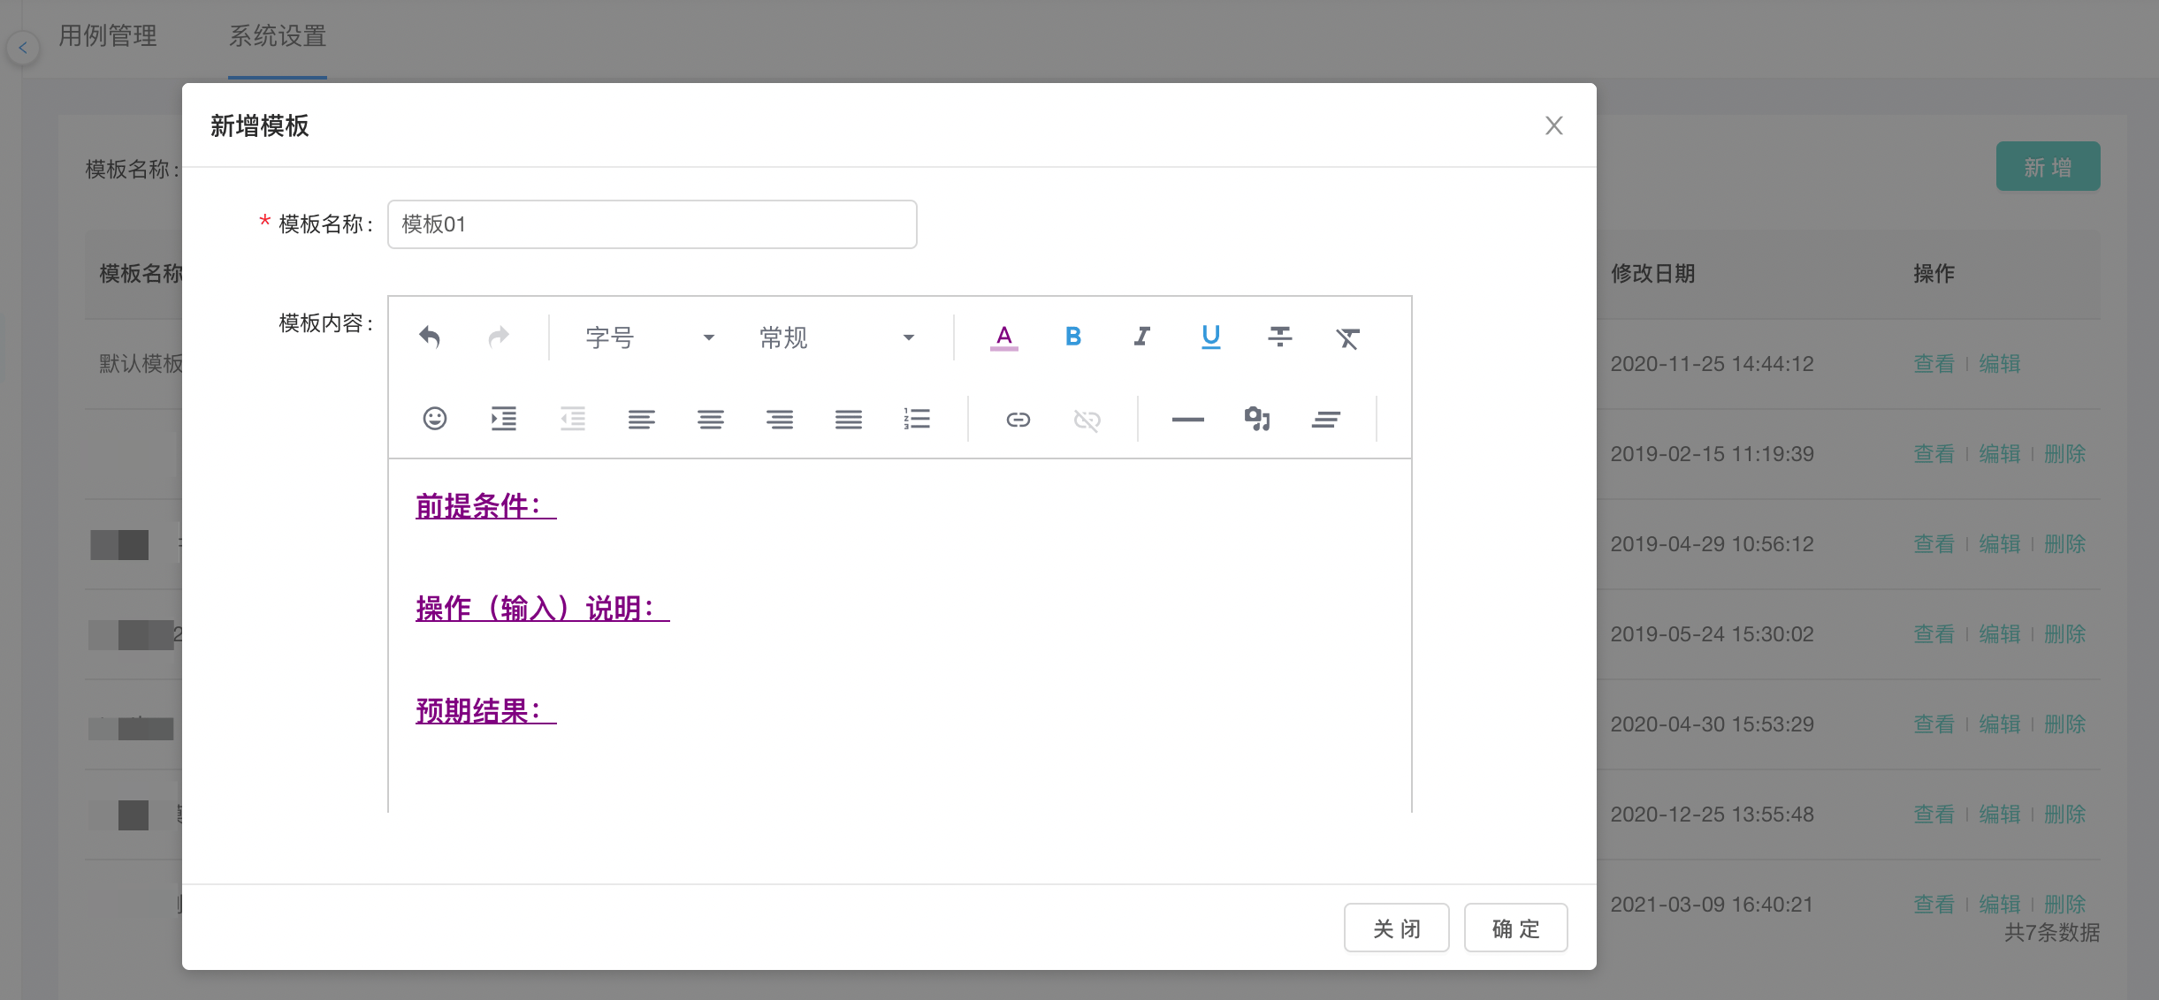Image resolution: width=2159 pixels, height=1000 pixels.
Task: Click the 关闭 button
Action: (1396, 928)
